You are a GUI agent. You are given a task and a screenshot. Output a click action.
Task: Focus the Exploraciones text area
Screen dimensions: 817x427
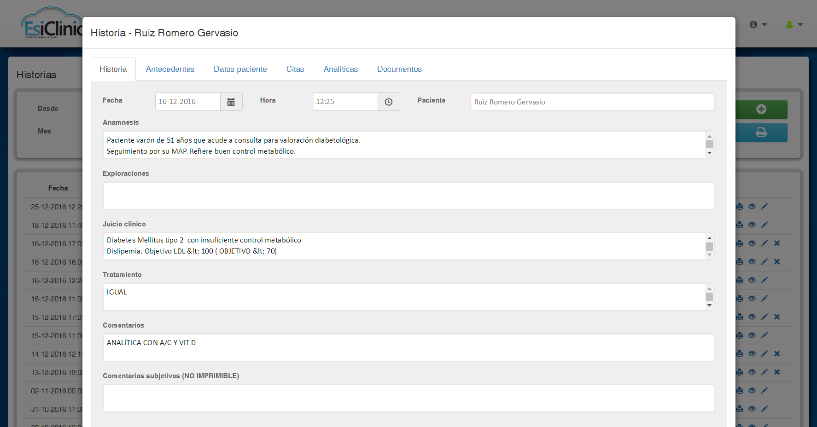408,196
